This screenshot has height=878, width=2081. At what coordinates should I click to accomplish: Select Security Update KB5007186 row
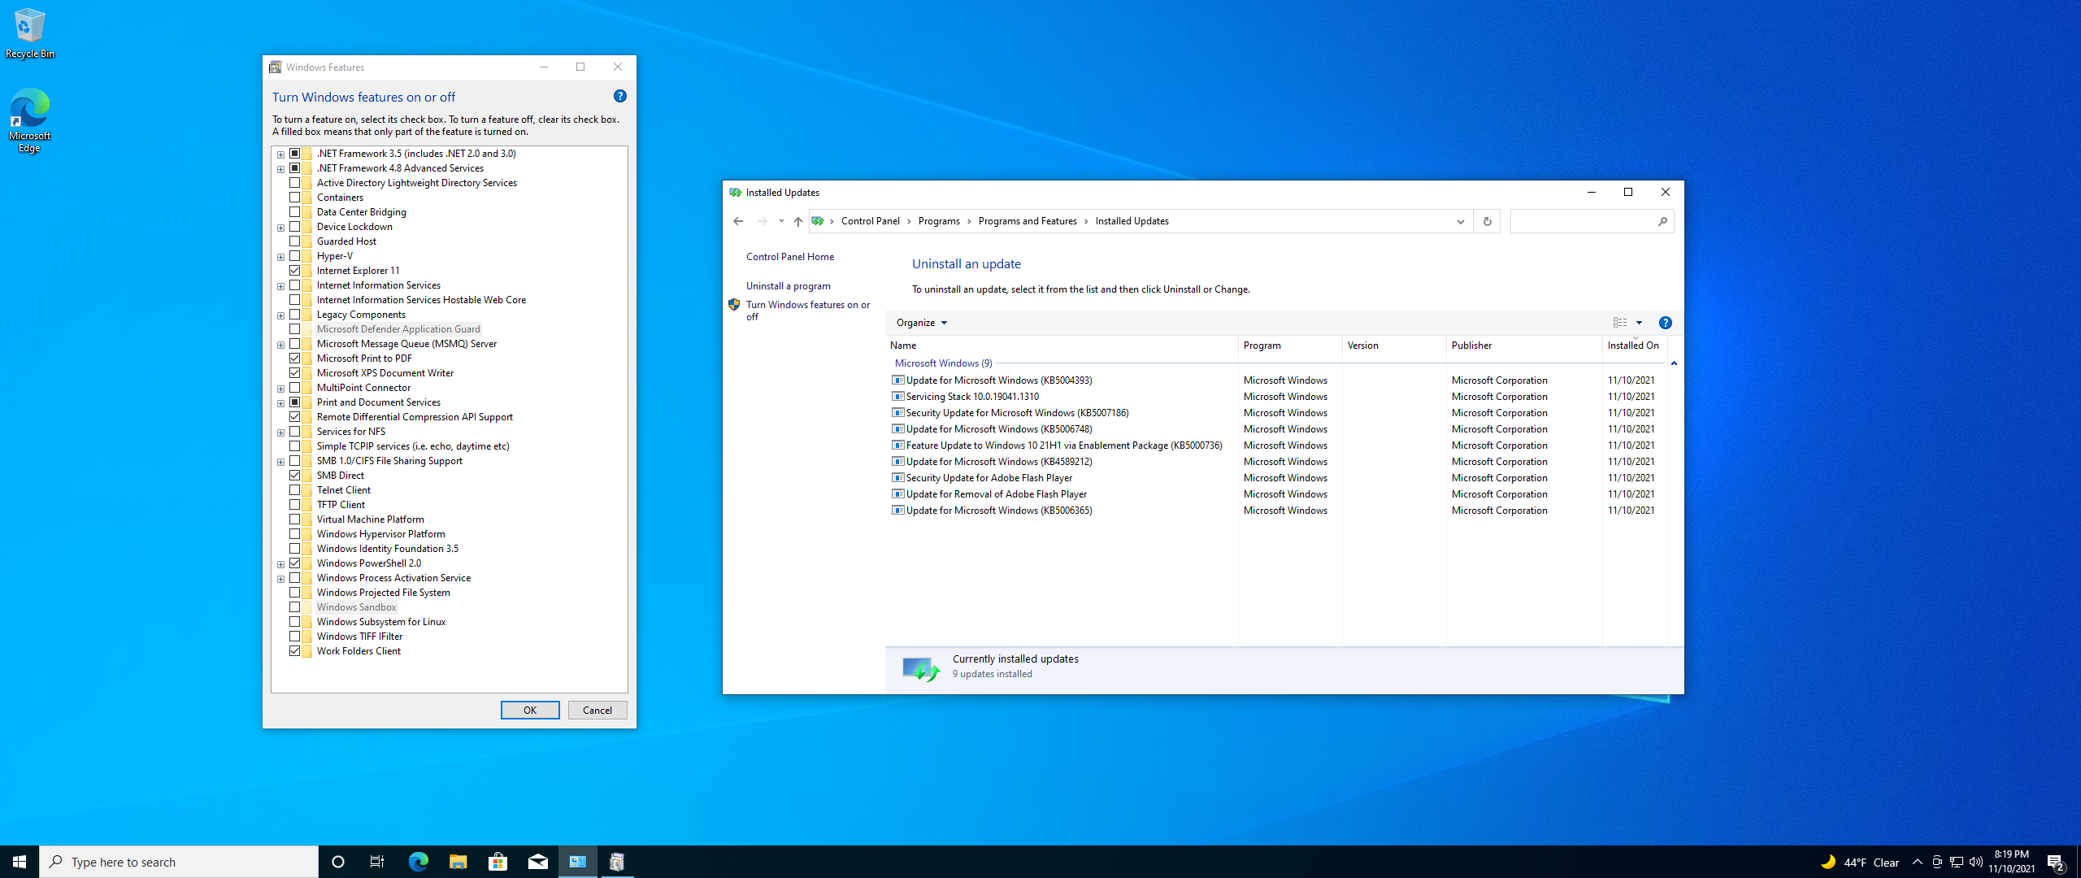1276,413
